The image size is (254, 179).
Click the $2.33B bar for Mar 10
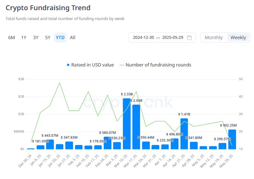click(127, 124)
